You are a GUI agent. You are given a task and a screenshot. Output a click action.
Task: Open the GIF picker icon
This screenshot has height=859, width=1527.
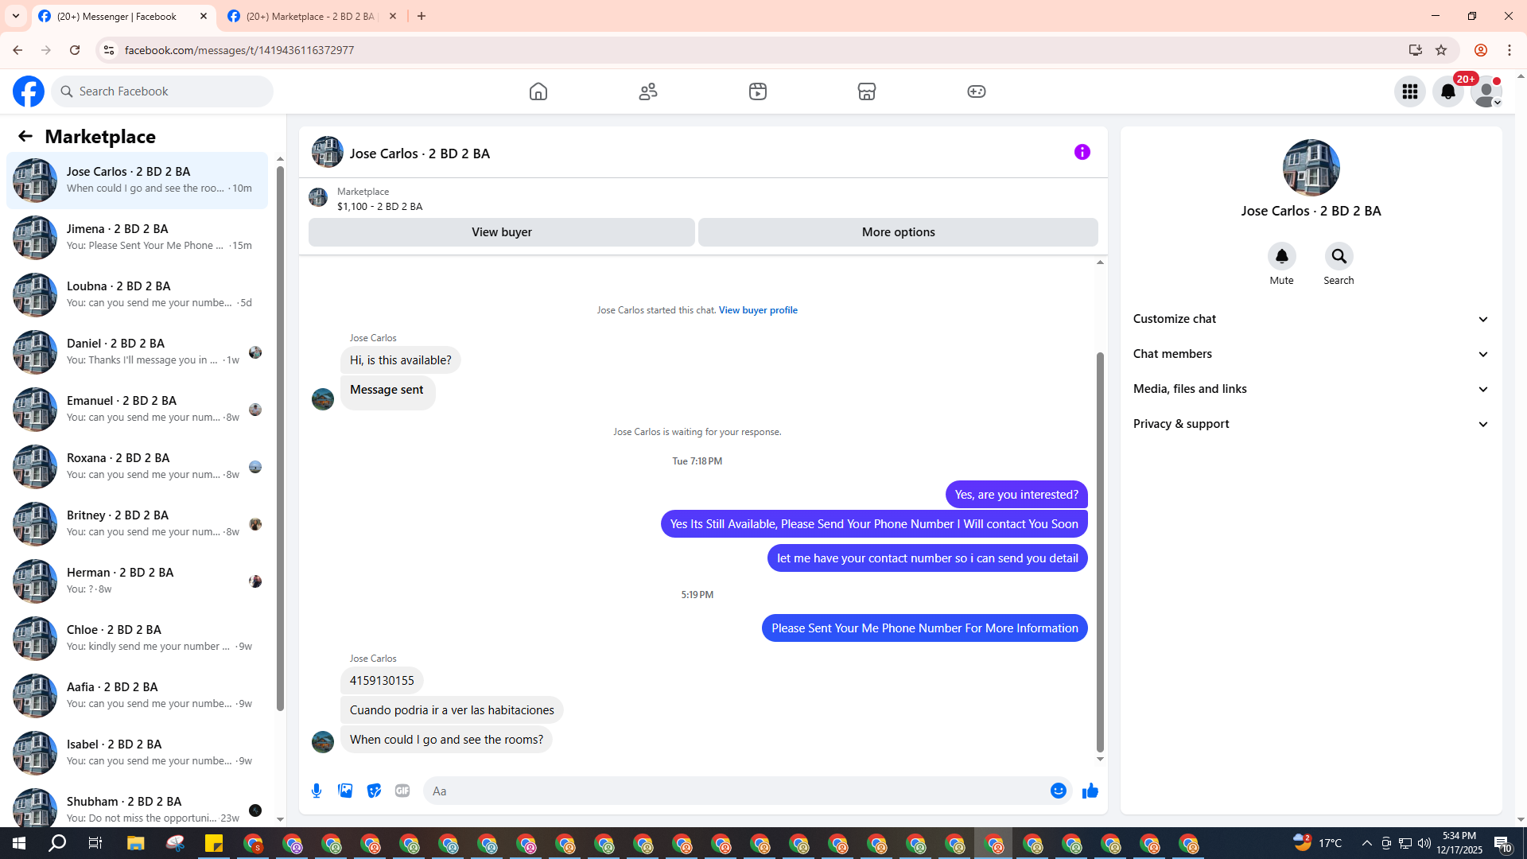coord(402,791)
